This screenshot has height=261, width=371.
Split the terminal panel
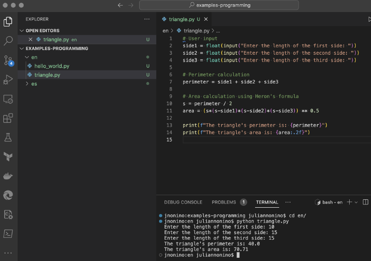click(365, 202)
